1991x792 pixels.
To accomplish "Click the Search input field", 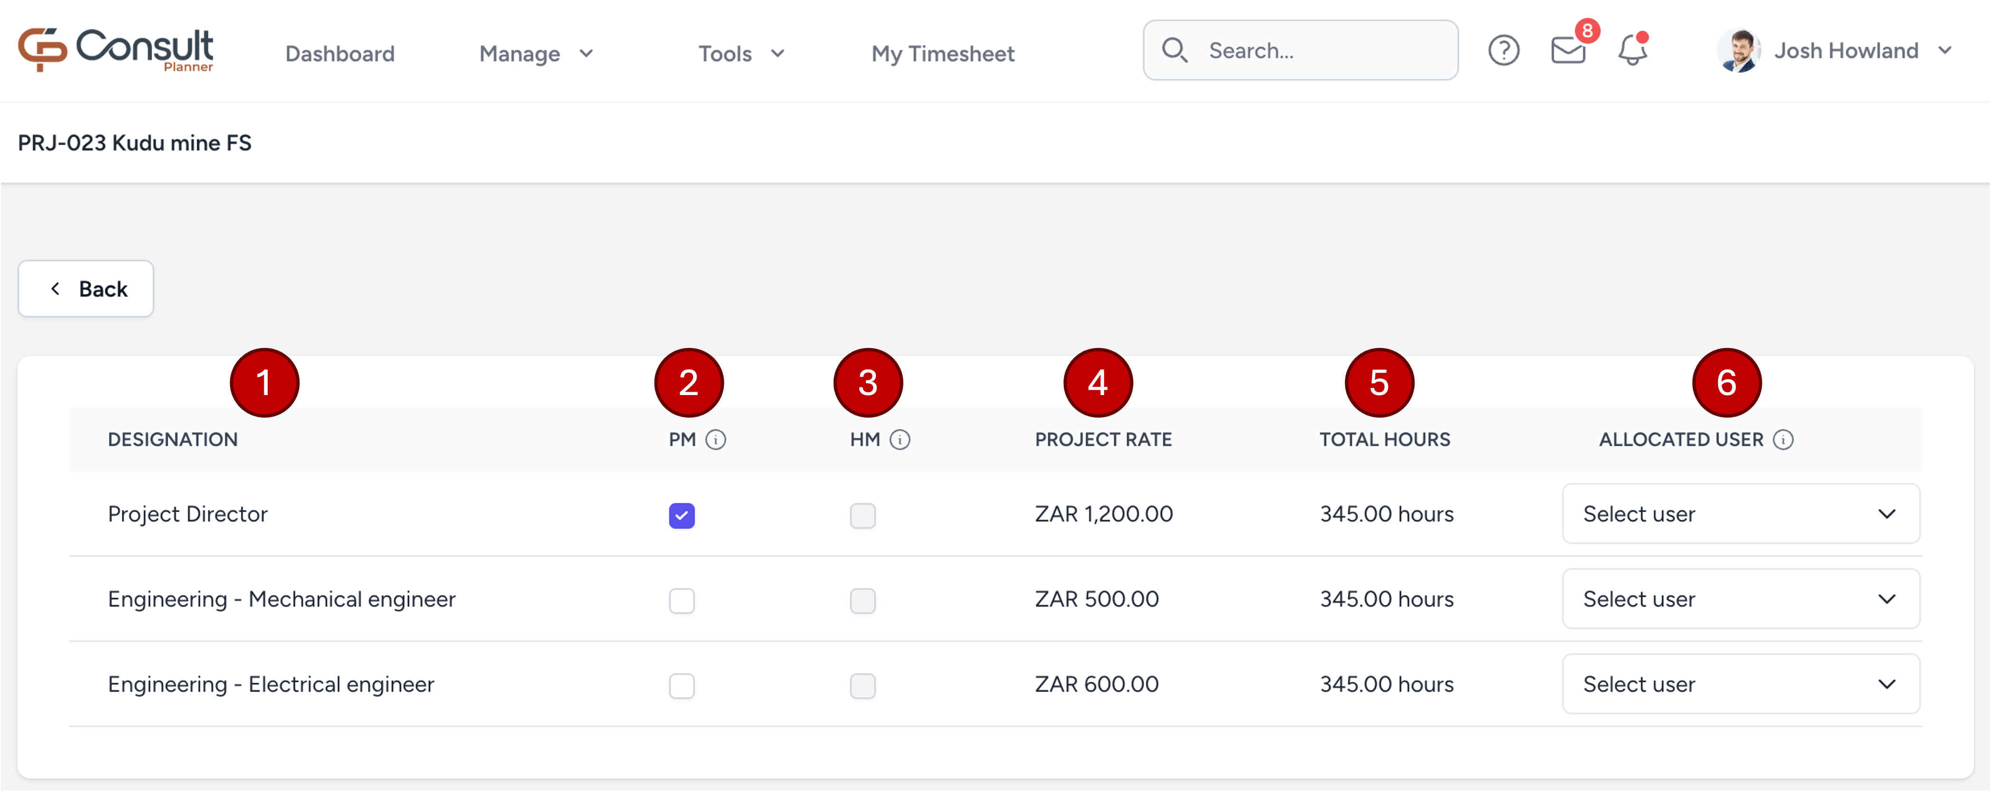I will [1314, 51].
